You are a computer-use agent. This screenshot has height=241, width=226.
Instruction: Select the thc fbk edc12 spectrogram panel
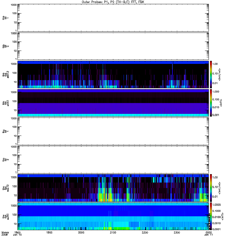coord(113,188)
